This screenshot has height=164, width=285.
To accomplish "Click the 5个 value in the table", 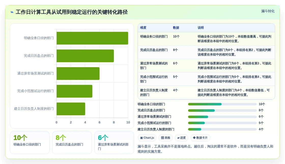I will 175,77.
